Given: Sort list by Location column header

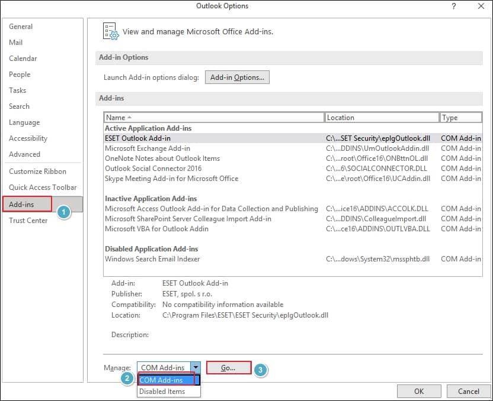Looking at the screenshot, I should point(382,118).
